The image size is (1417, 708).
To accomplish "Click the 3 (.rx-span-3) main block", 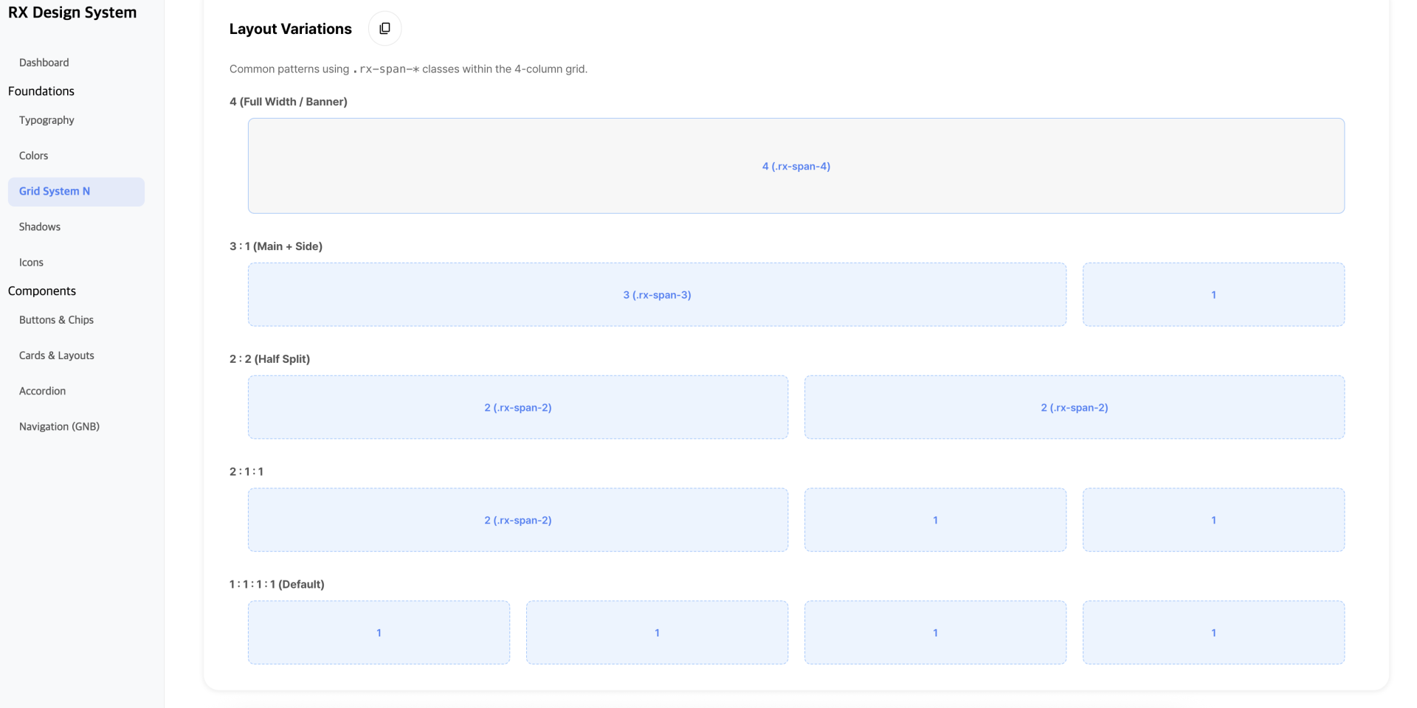I will tap(657, 295).
